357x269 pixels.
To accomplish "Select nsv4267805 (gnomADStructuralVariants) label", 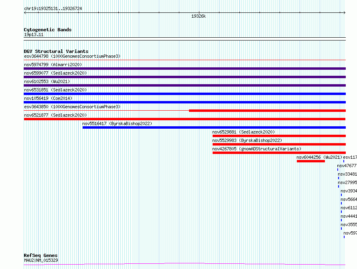I will pyautogui.click(x=257, y=149).
